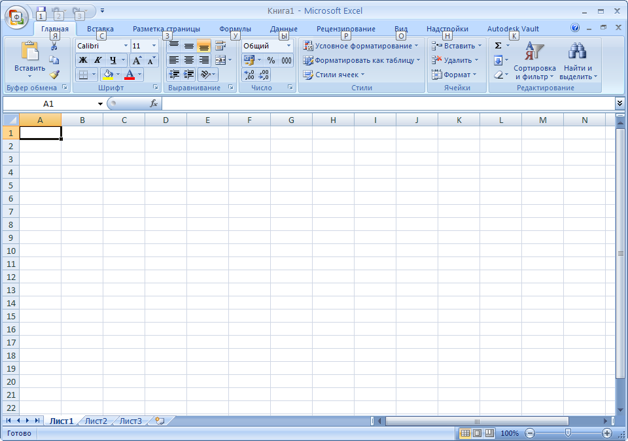Toggle top vertical alignment
The height and width of the screenshot is (441, 628).
(174, 46)
